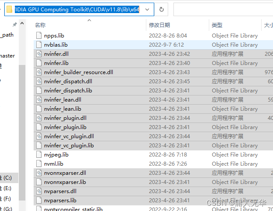Select the file name nvonnxparser.lib
Image resolution: width=273 pixels, height=211 pixels.
click(x=65, y=182)
